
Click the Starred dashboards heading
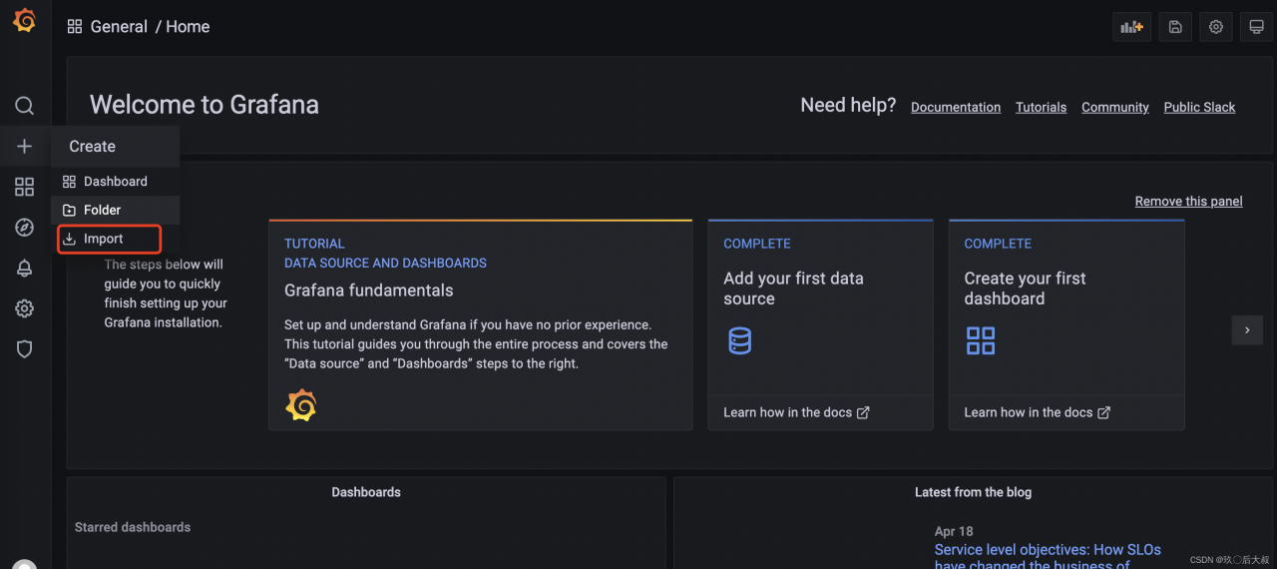133,527
